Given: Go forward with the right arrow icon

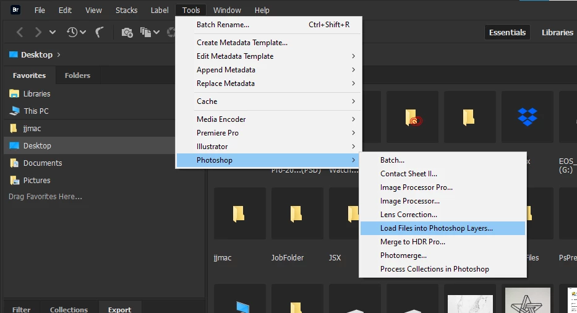Looking at the screenshot, I should click(x=38, y=32).
